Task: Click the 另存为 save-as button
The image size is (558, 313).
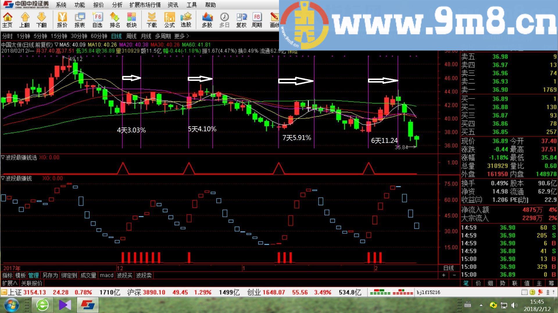Action: [x=50, y=275]
